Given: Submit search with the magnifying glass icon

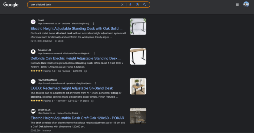Looking at the screenshot, I should pyautogui.click(x=145, y=5).
